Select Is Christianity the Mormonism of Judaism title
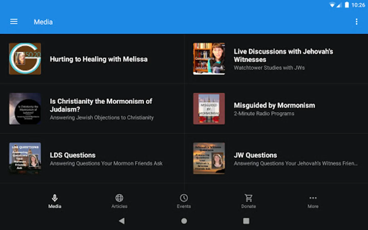The height and width of the screenshot is (230, 368). pos(101,105)
